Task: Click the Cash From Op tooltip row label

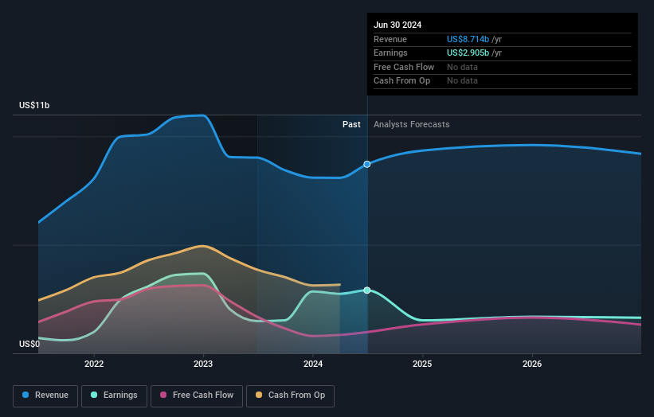Action: (x=401, y=81)
